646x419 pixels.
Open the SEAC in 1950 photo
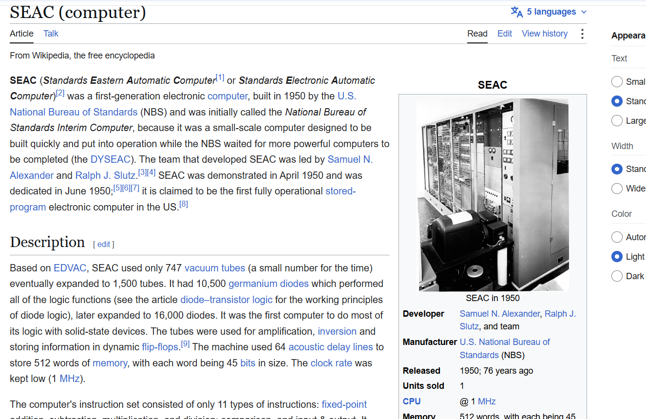(x=493, y=194)
